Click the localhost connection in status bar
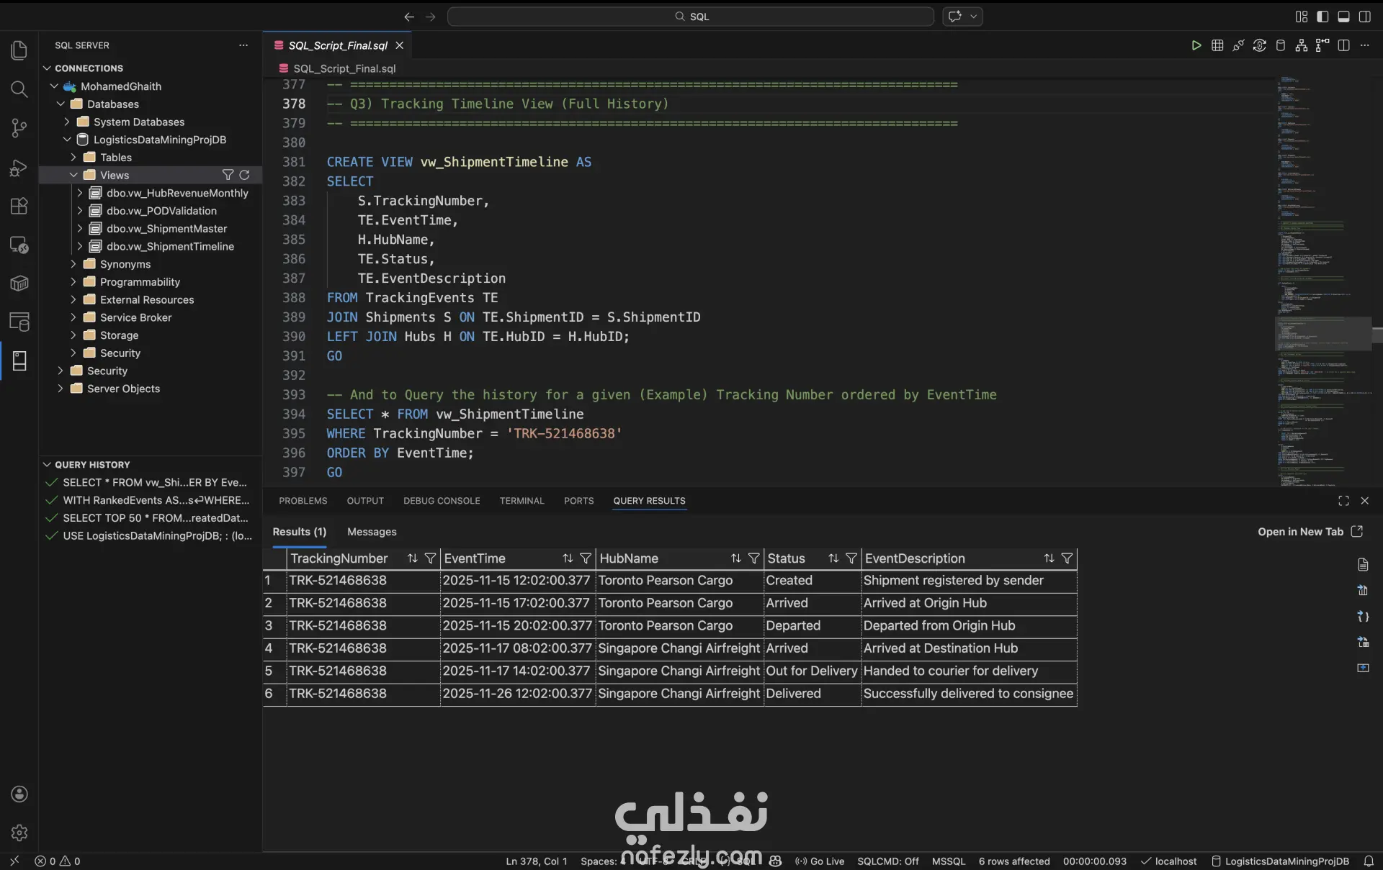This screenshot has height=870, width=1383. pos(1168,861)
